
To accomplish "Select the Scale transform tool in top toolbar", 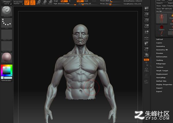I will click(x=44, y=3).
